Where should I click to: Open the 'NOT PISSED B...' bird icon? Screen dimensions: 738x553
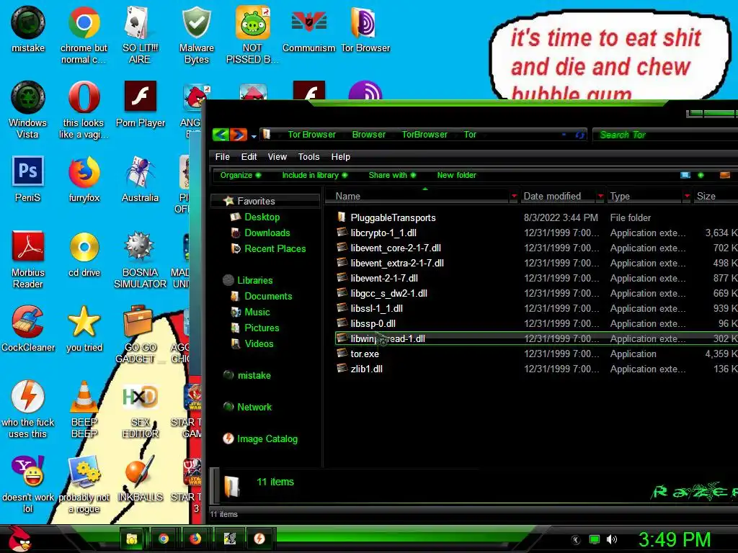pyautogui.click(x=252, y=35)
